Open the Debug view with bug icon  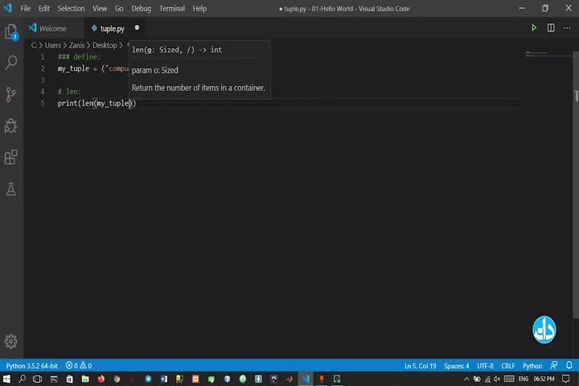pos(11,125)
